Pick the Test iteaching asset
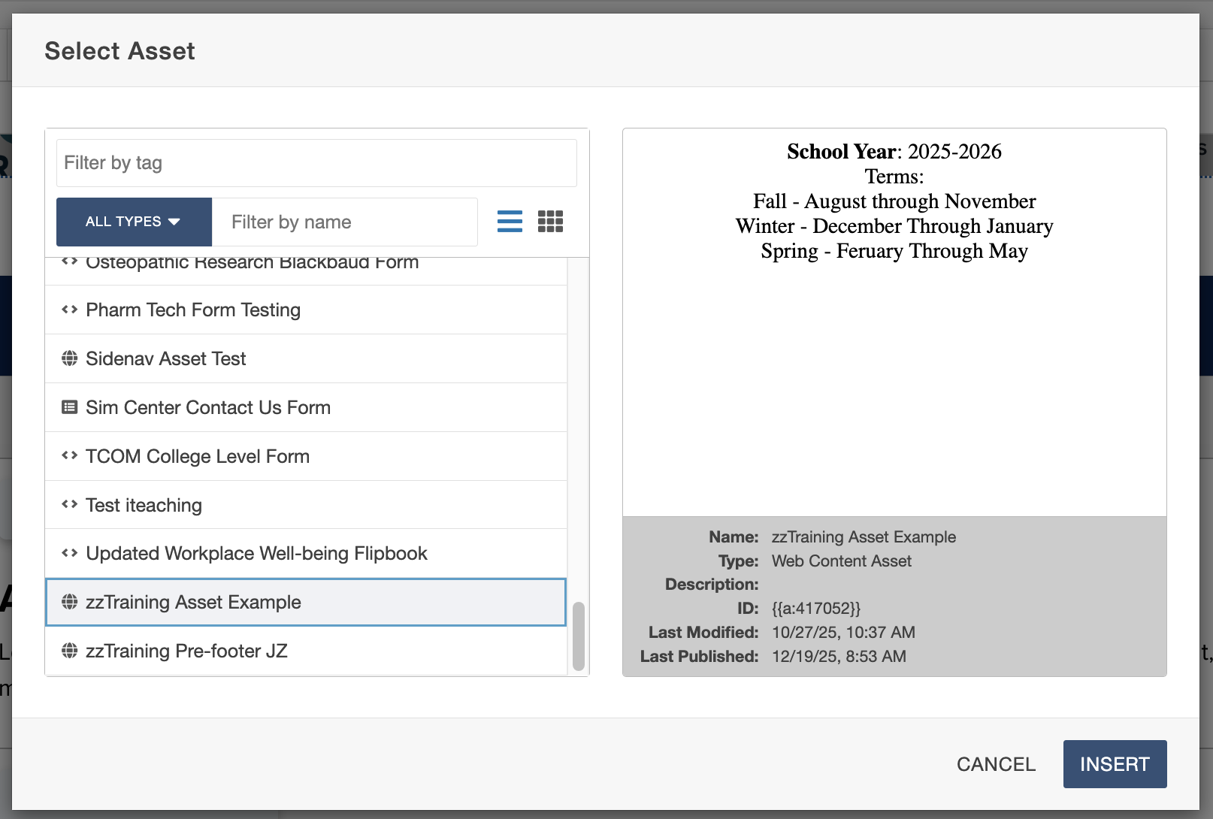1213x819 pixels. [144, 505]
